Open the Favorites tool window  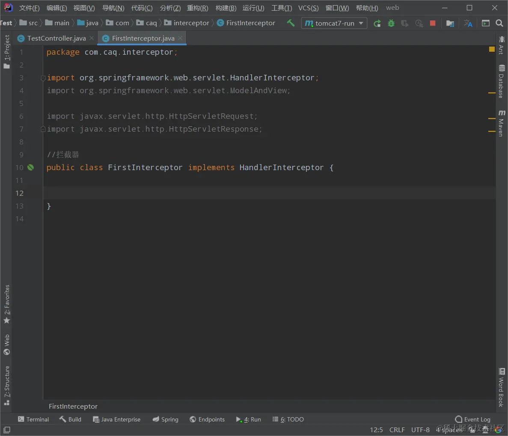pyautogui.click(x=7, y=304)
